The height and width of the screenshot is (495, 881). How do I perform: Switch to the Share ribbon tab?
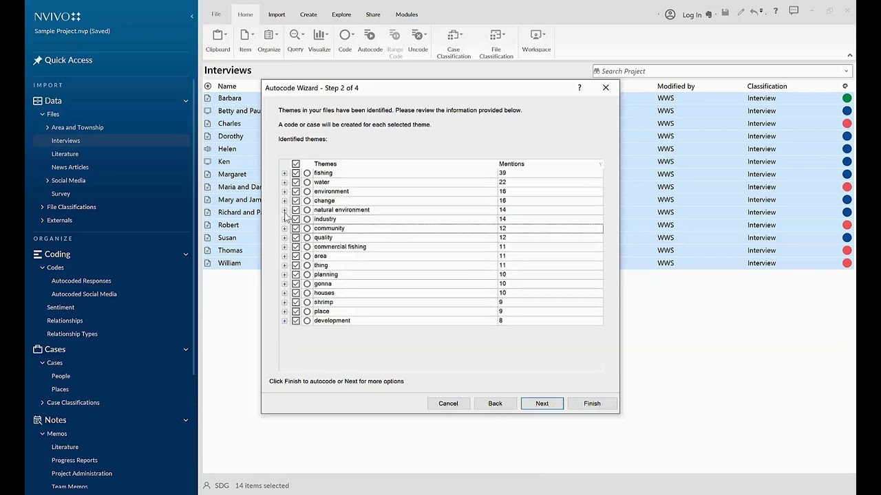click(x=373, y=14)
